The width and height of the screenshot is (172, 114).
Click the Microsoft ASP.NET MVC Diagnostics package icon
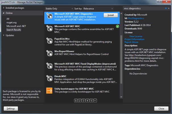49,16
